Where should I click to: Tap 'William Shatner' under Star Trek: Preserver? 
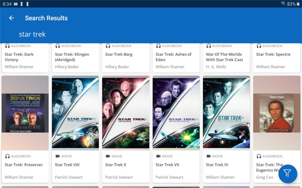pyautogui.click(x=19, y=177)
